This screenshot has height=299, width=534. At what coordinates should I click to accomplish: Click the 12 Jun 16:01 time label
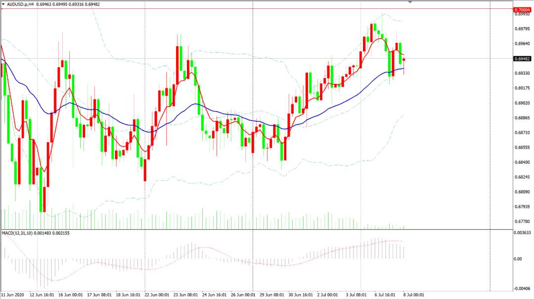[x=42, y=295]
